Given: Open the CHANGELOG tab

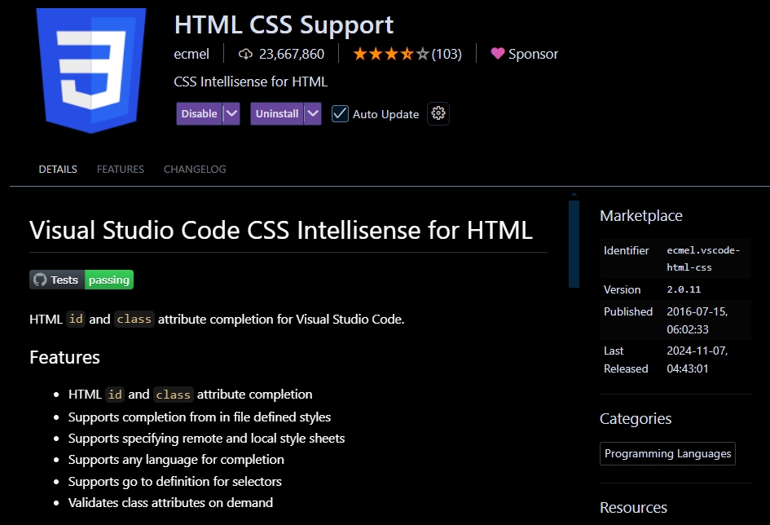Looking at the screenshot, I should click(195, 169).
